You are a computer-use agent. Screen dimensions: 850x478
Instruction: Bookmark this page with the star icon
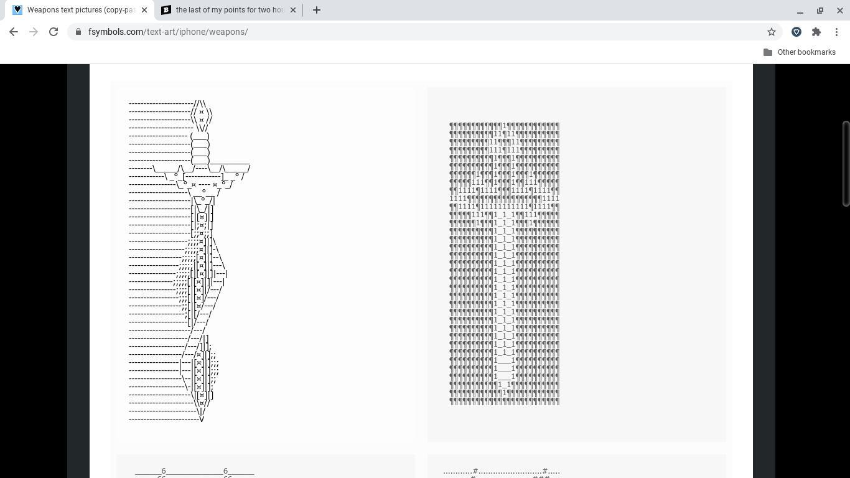[772, 32]
